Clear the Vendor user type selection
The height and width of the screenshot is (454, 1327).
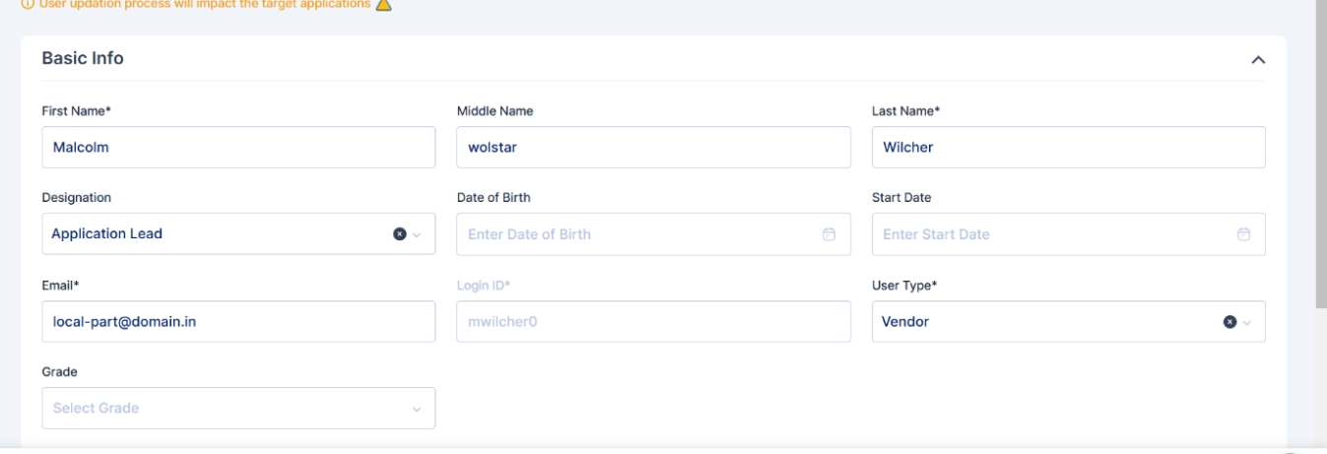(1228, 321)
